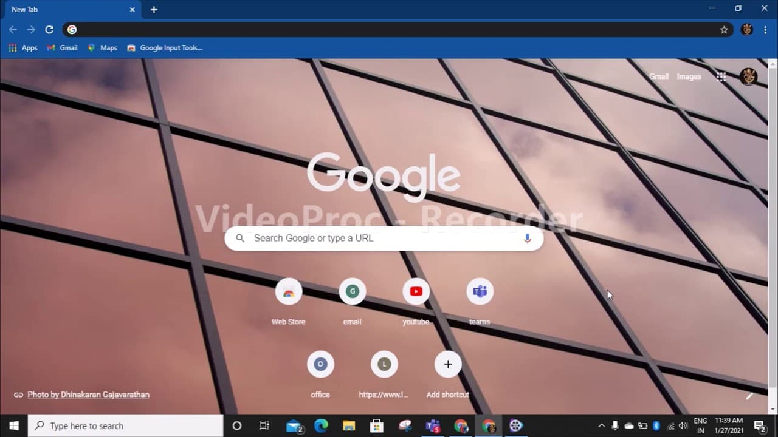Open the Bluetooth tray icon
Screen dimensions: 778x437
656,425
